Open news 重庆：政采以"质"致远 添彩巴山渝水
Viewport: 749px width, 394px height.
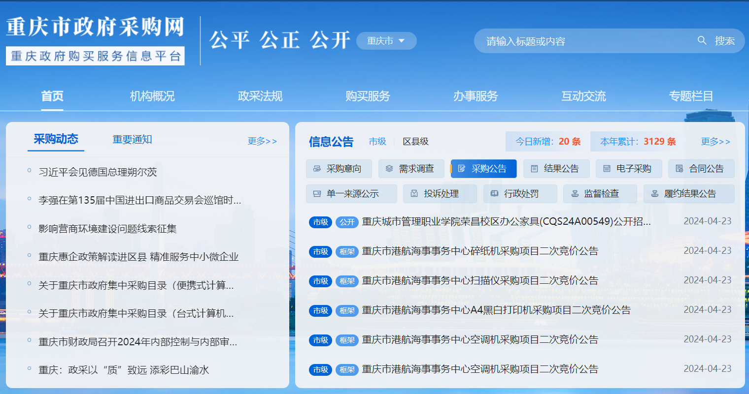point(124,370)
